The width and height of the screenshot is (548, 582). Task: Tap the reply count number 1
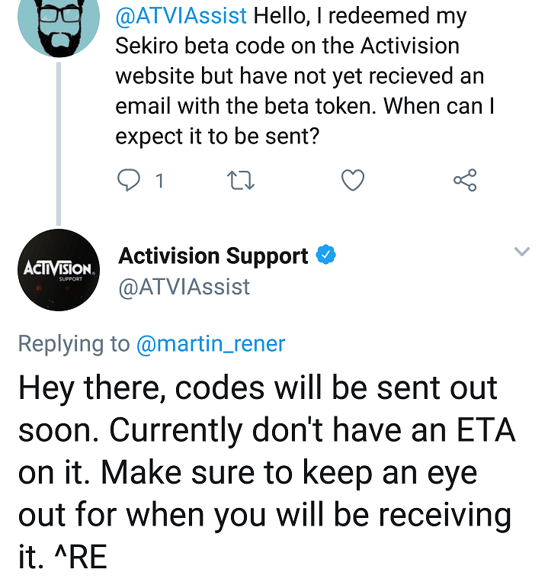[159, 181]
